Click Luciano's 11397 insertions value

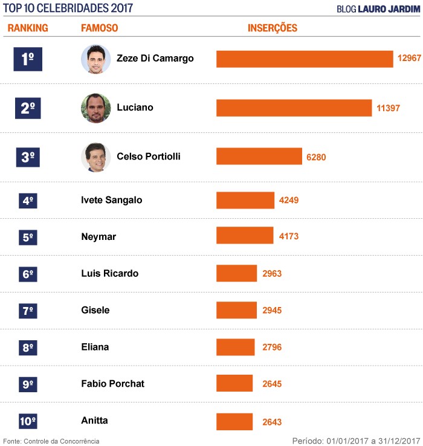[x=388, y=108]
